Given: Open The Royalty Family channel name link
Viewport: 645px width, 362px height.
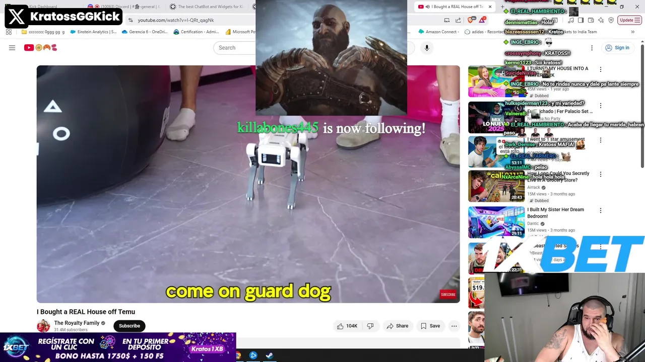Looking at the screenshot, I should tap(77, 323).
